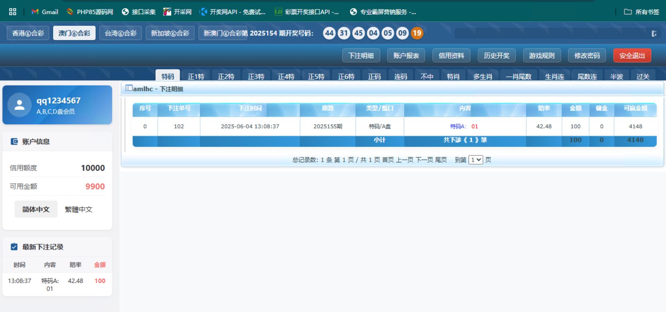Switch to the 连码 betting tab

click(401, 76)
